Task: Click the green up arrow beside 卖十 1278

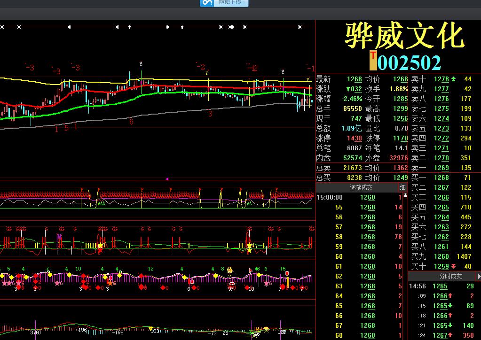Action: (x=453, y=79)
